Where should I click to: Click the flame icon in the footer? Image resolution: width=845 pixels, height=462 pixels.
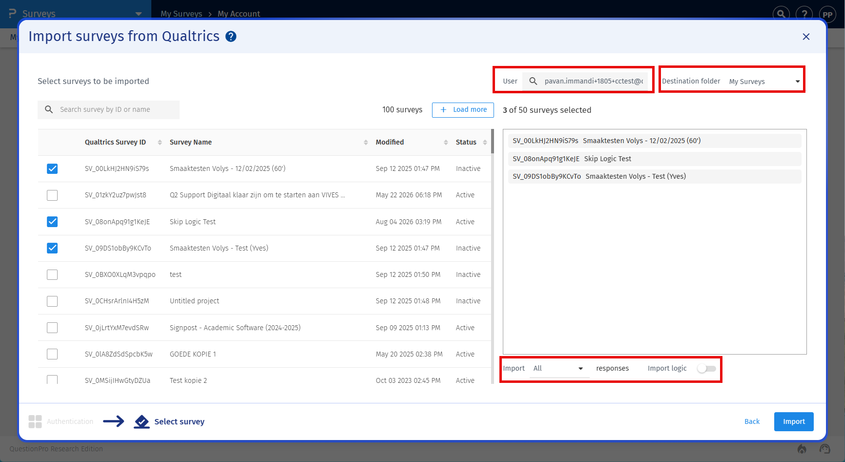pyautogui.click(x=802, y=449)
